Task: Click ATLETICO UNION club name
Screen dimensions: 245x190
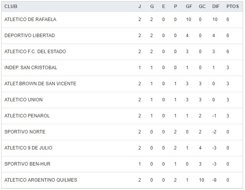Action: (x=23, y=100)
